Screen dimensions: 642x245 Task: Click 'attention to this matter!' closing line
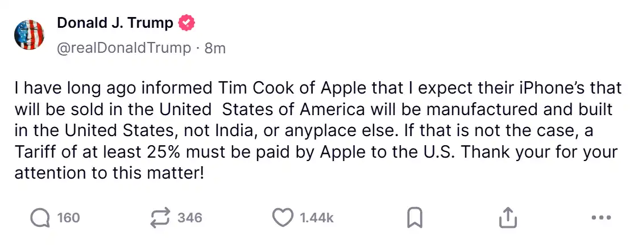tap(109, 172)
